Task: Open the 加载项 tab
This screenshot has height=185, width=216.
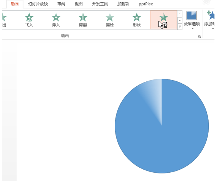Action: 123,4
